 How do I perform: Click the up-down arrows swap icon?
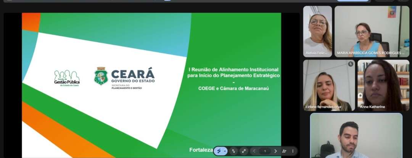233,151
